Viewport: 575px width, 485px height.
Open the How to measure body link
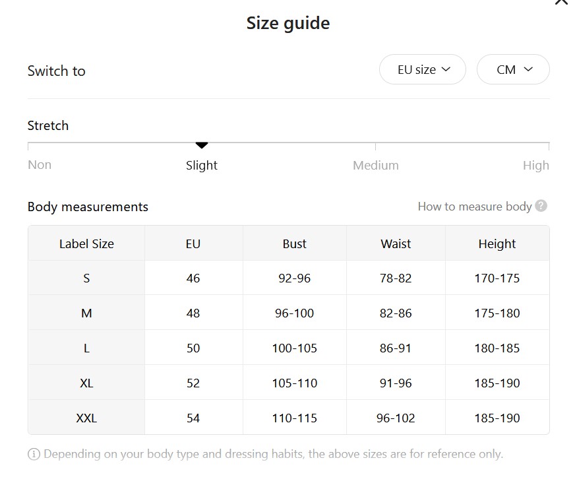[474, 207]
